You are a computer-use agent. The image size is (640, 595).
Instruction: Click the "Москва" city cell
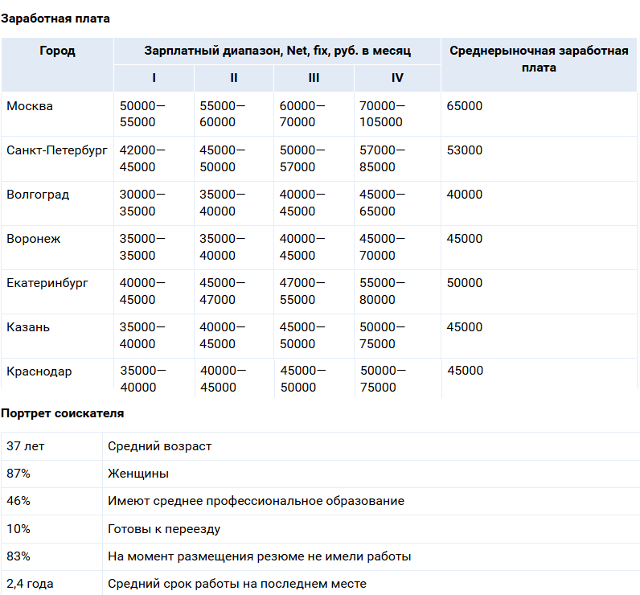tap(30, 106)
